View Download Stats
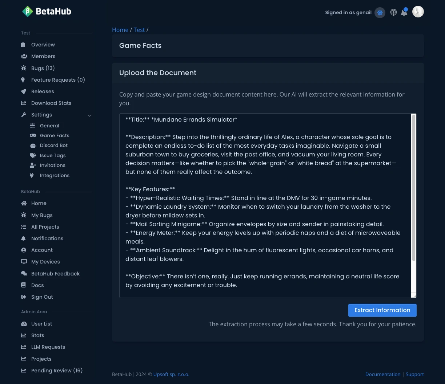 [51, 103]
